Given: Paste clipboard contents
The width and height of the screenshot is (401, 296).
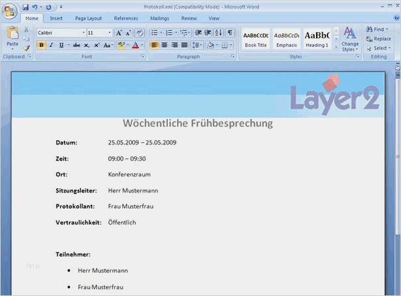Looking at the screenshot, I should pos(12,37).
